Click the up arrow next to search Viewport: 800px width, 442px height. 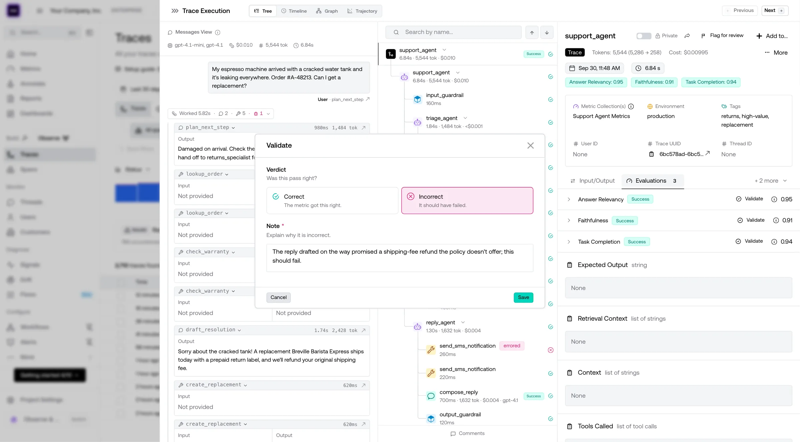[532, 32]
